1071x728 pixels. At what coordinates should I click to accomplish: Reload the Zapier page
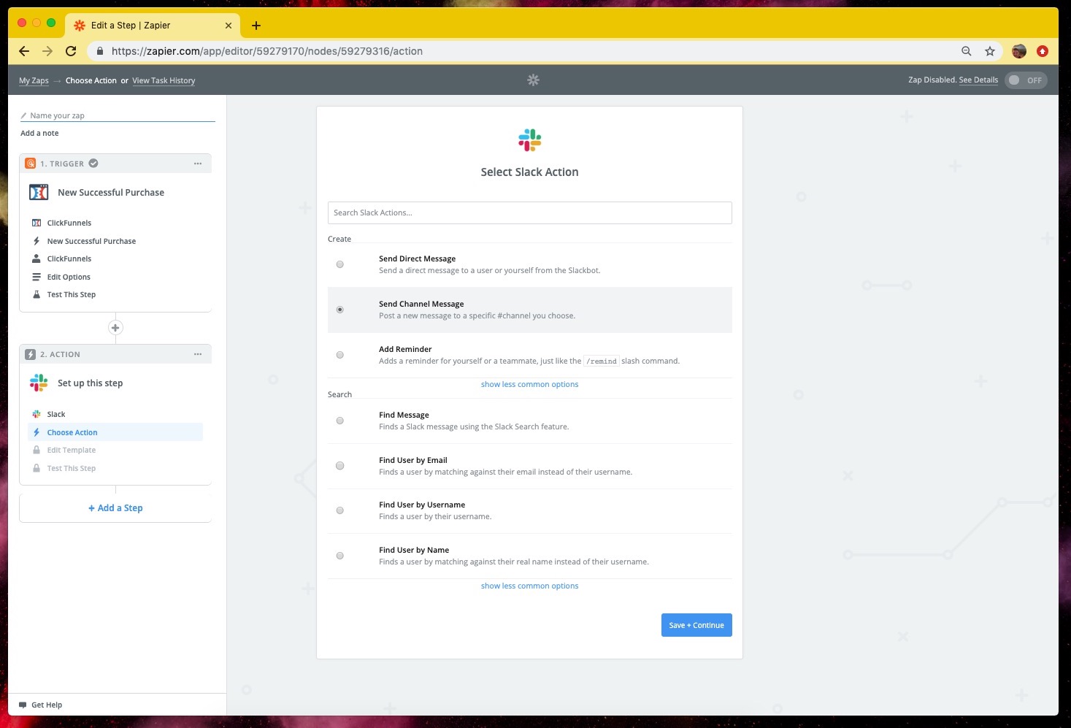(x=71, y=51)
